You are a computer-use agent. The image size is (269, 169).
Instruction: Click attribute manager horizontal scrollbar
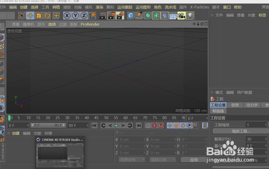(x=239, y=167)
